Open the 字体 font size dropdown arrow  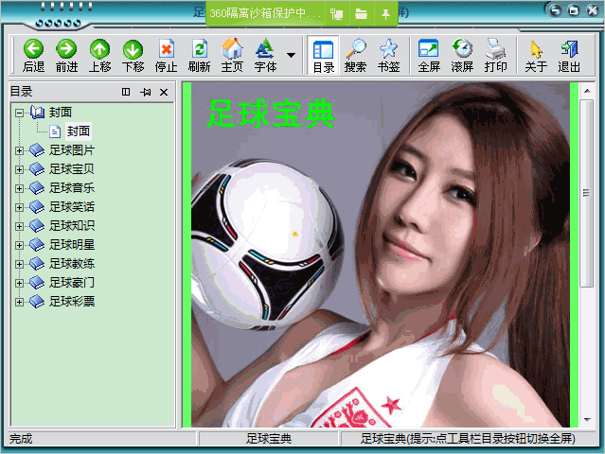[291, 54]
